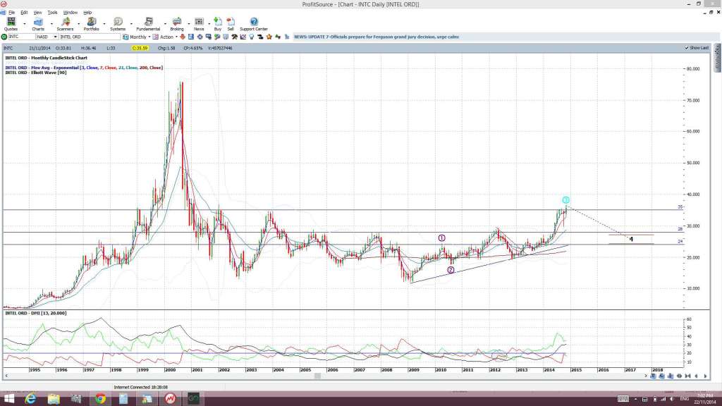Open Internet Explorer from the taskbar

[30, 399]
